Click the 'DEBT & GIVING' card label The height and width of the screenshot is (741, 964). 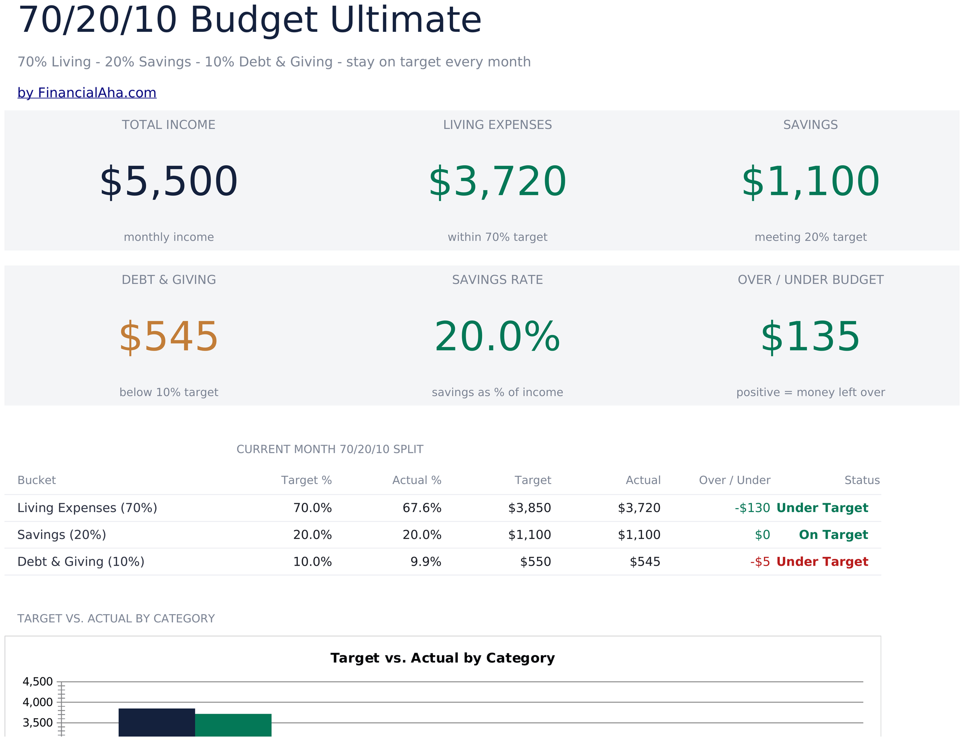(169, 280)
